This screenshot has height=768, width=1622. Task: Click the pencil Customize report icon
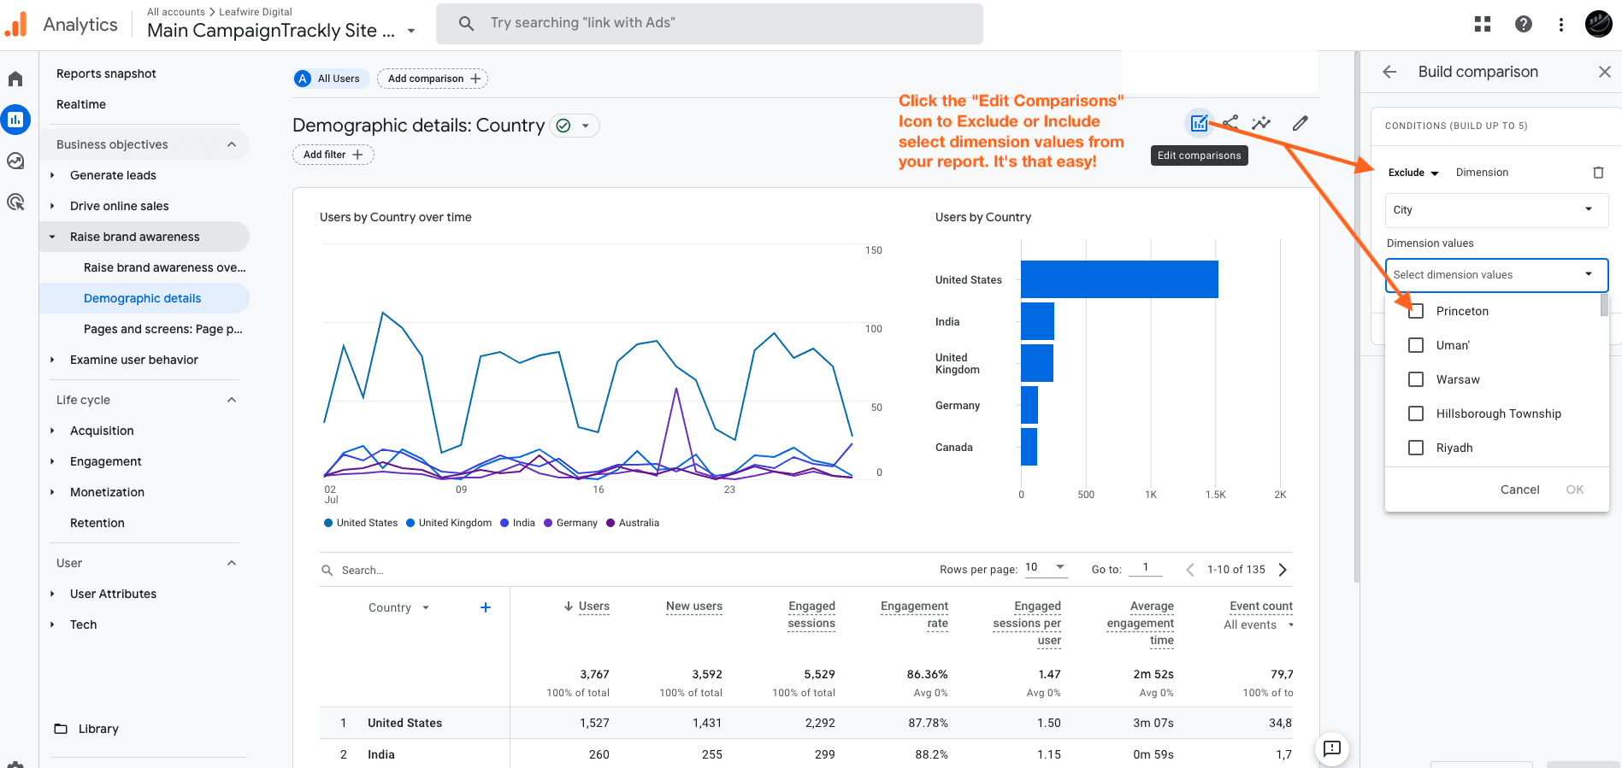(x=1300, y=123)
